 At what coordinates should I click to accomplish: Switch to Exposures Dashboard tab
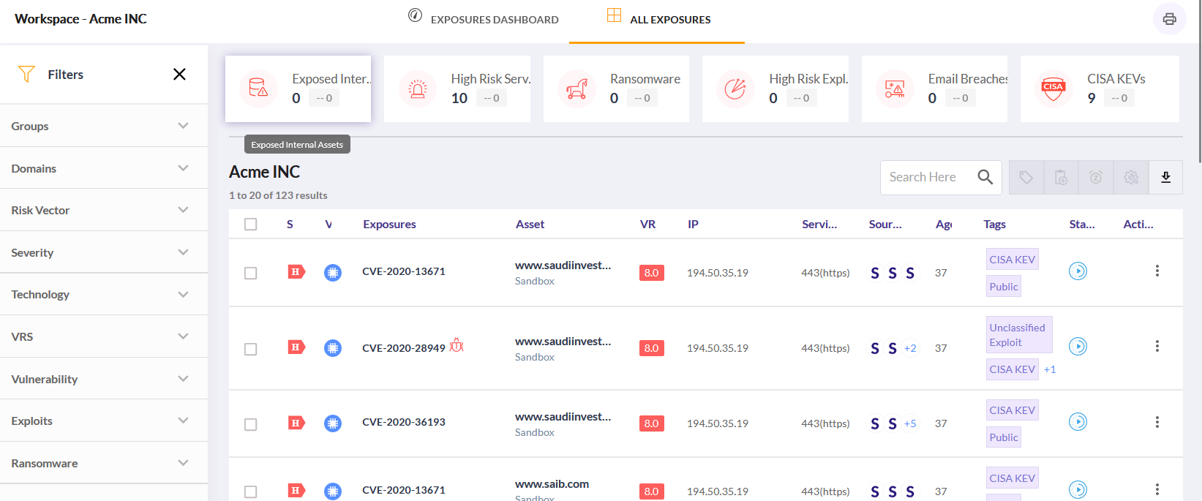coord(484,20)
